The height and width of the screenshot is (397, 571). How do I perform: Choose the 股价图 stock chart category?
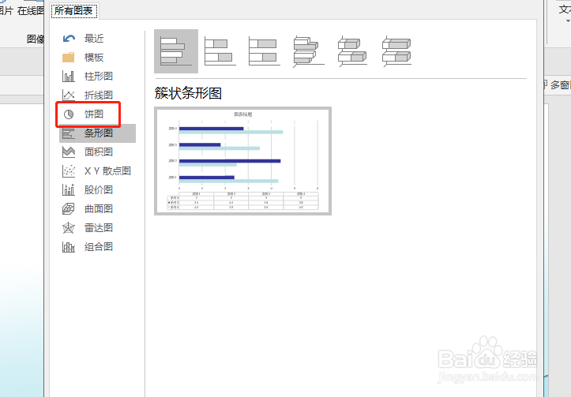click(98, 189)
